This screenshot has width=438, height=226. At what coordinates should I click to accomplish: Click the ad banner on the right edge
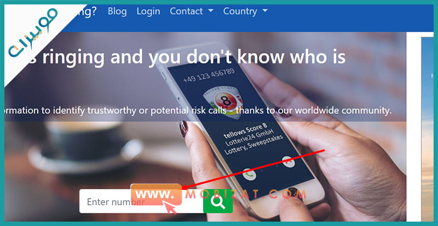click(428, 129)
